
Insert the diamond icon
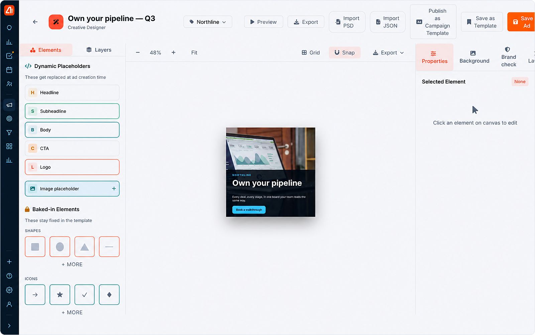tap(109, 295)
